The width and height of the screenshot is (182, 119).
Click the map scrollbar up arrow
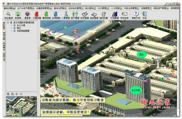tap(178, 22)
